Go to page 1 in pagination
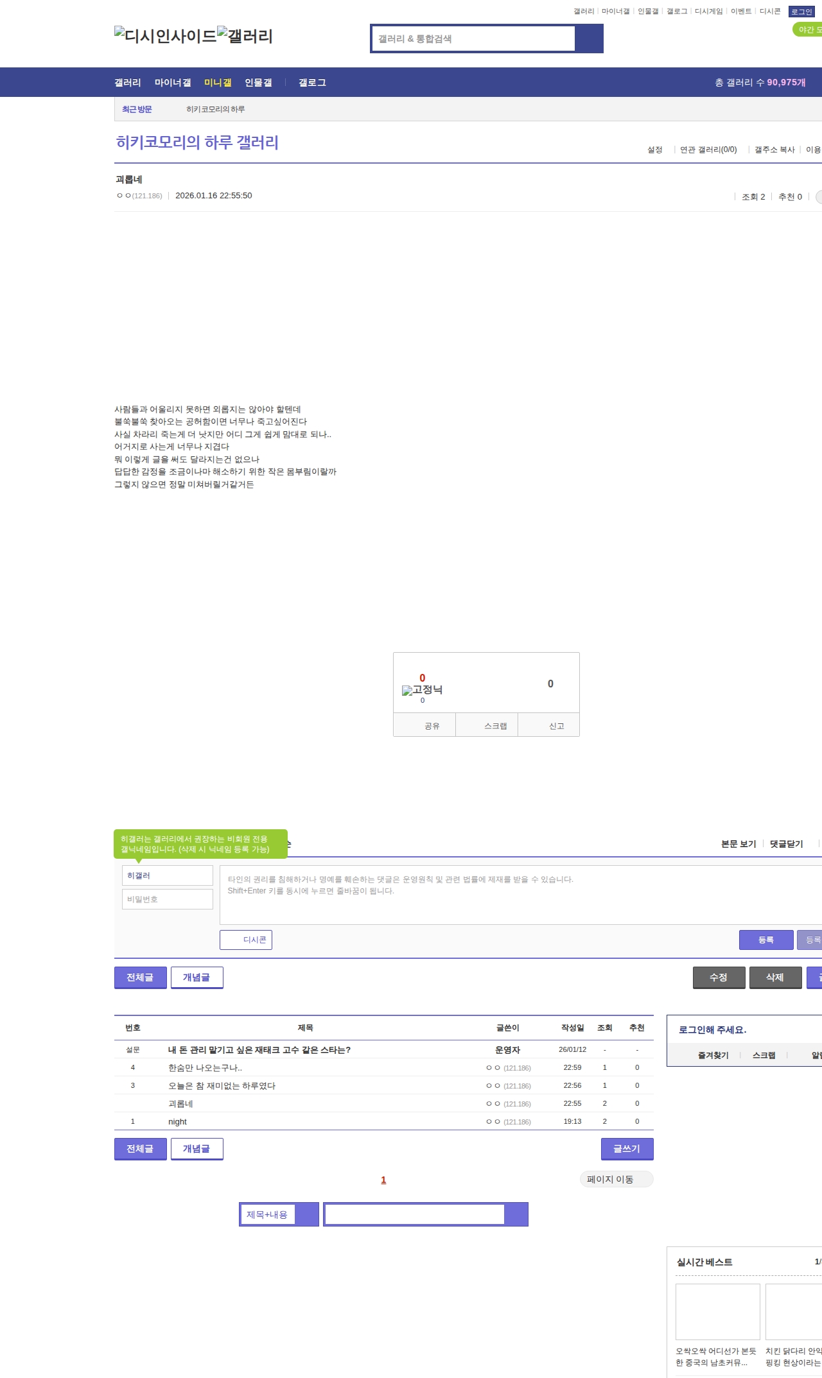This screenshot has width=822, height=1378. [383, 1180]
